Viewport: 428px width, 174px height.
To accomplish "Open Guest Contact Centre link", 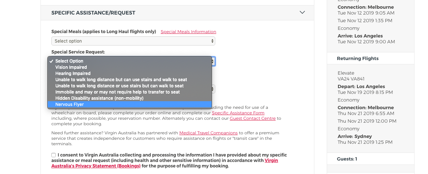I will click(252, 118).
